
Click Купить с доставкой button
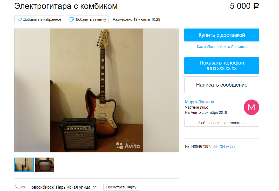click(x=222, y=35)
